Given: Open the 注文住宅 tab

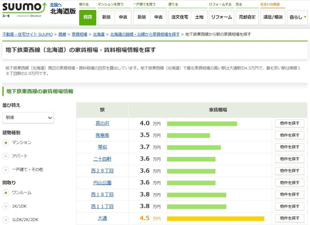Looking at the screenshot, I should (180, 17).
